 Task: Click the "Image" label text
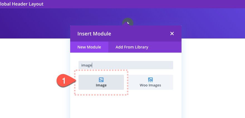coord(101,85)
